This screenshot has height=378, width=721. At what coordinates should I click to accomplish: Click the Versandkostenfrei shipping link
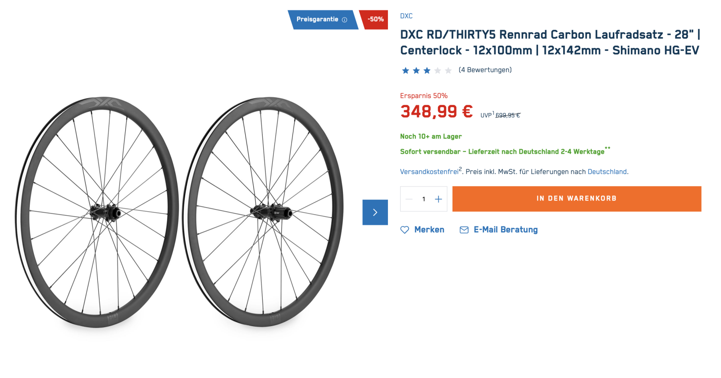(429, 172)
